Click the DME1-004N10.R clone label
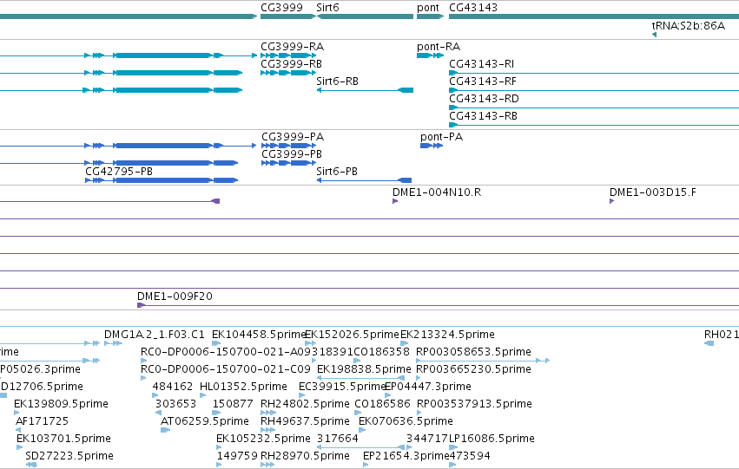739x469 pixels. (437, 192)
